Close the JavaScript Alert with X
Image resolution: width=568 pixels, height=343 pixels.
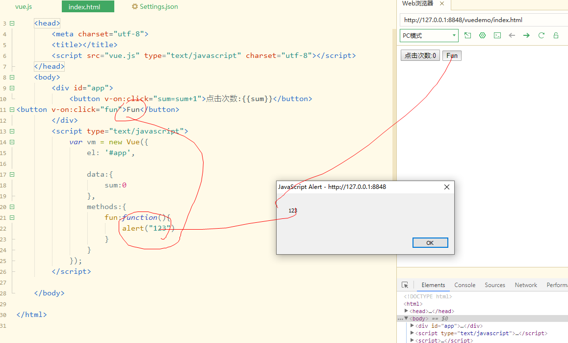[x=447, y=187]
